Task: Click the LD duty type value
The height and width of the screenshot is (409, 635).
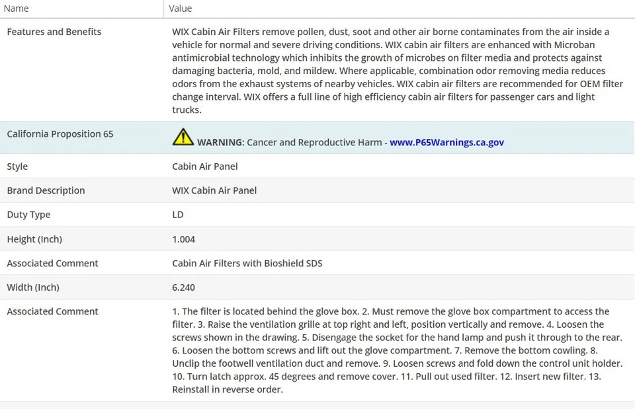Action: (178, 215)
